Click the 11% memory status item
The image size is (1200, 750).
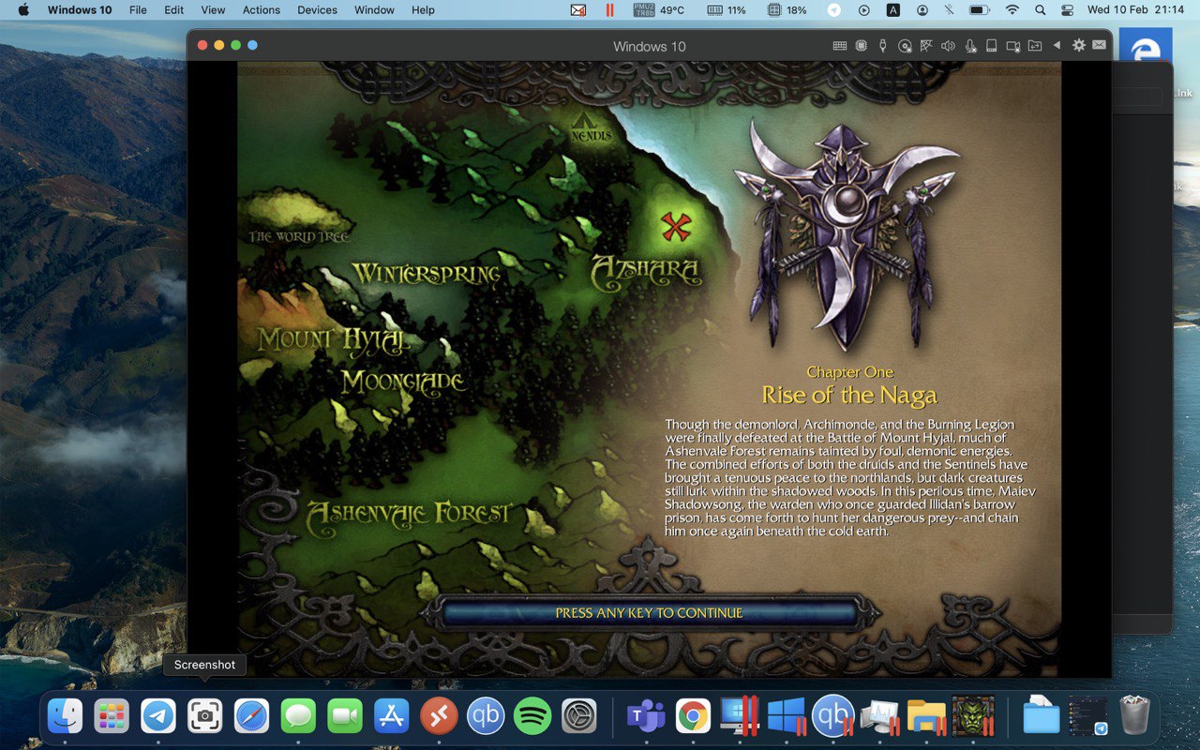[x=727, y=10]
